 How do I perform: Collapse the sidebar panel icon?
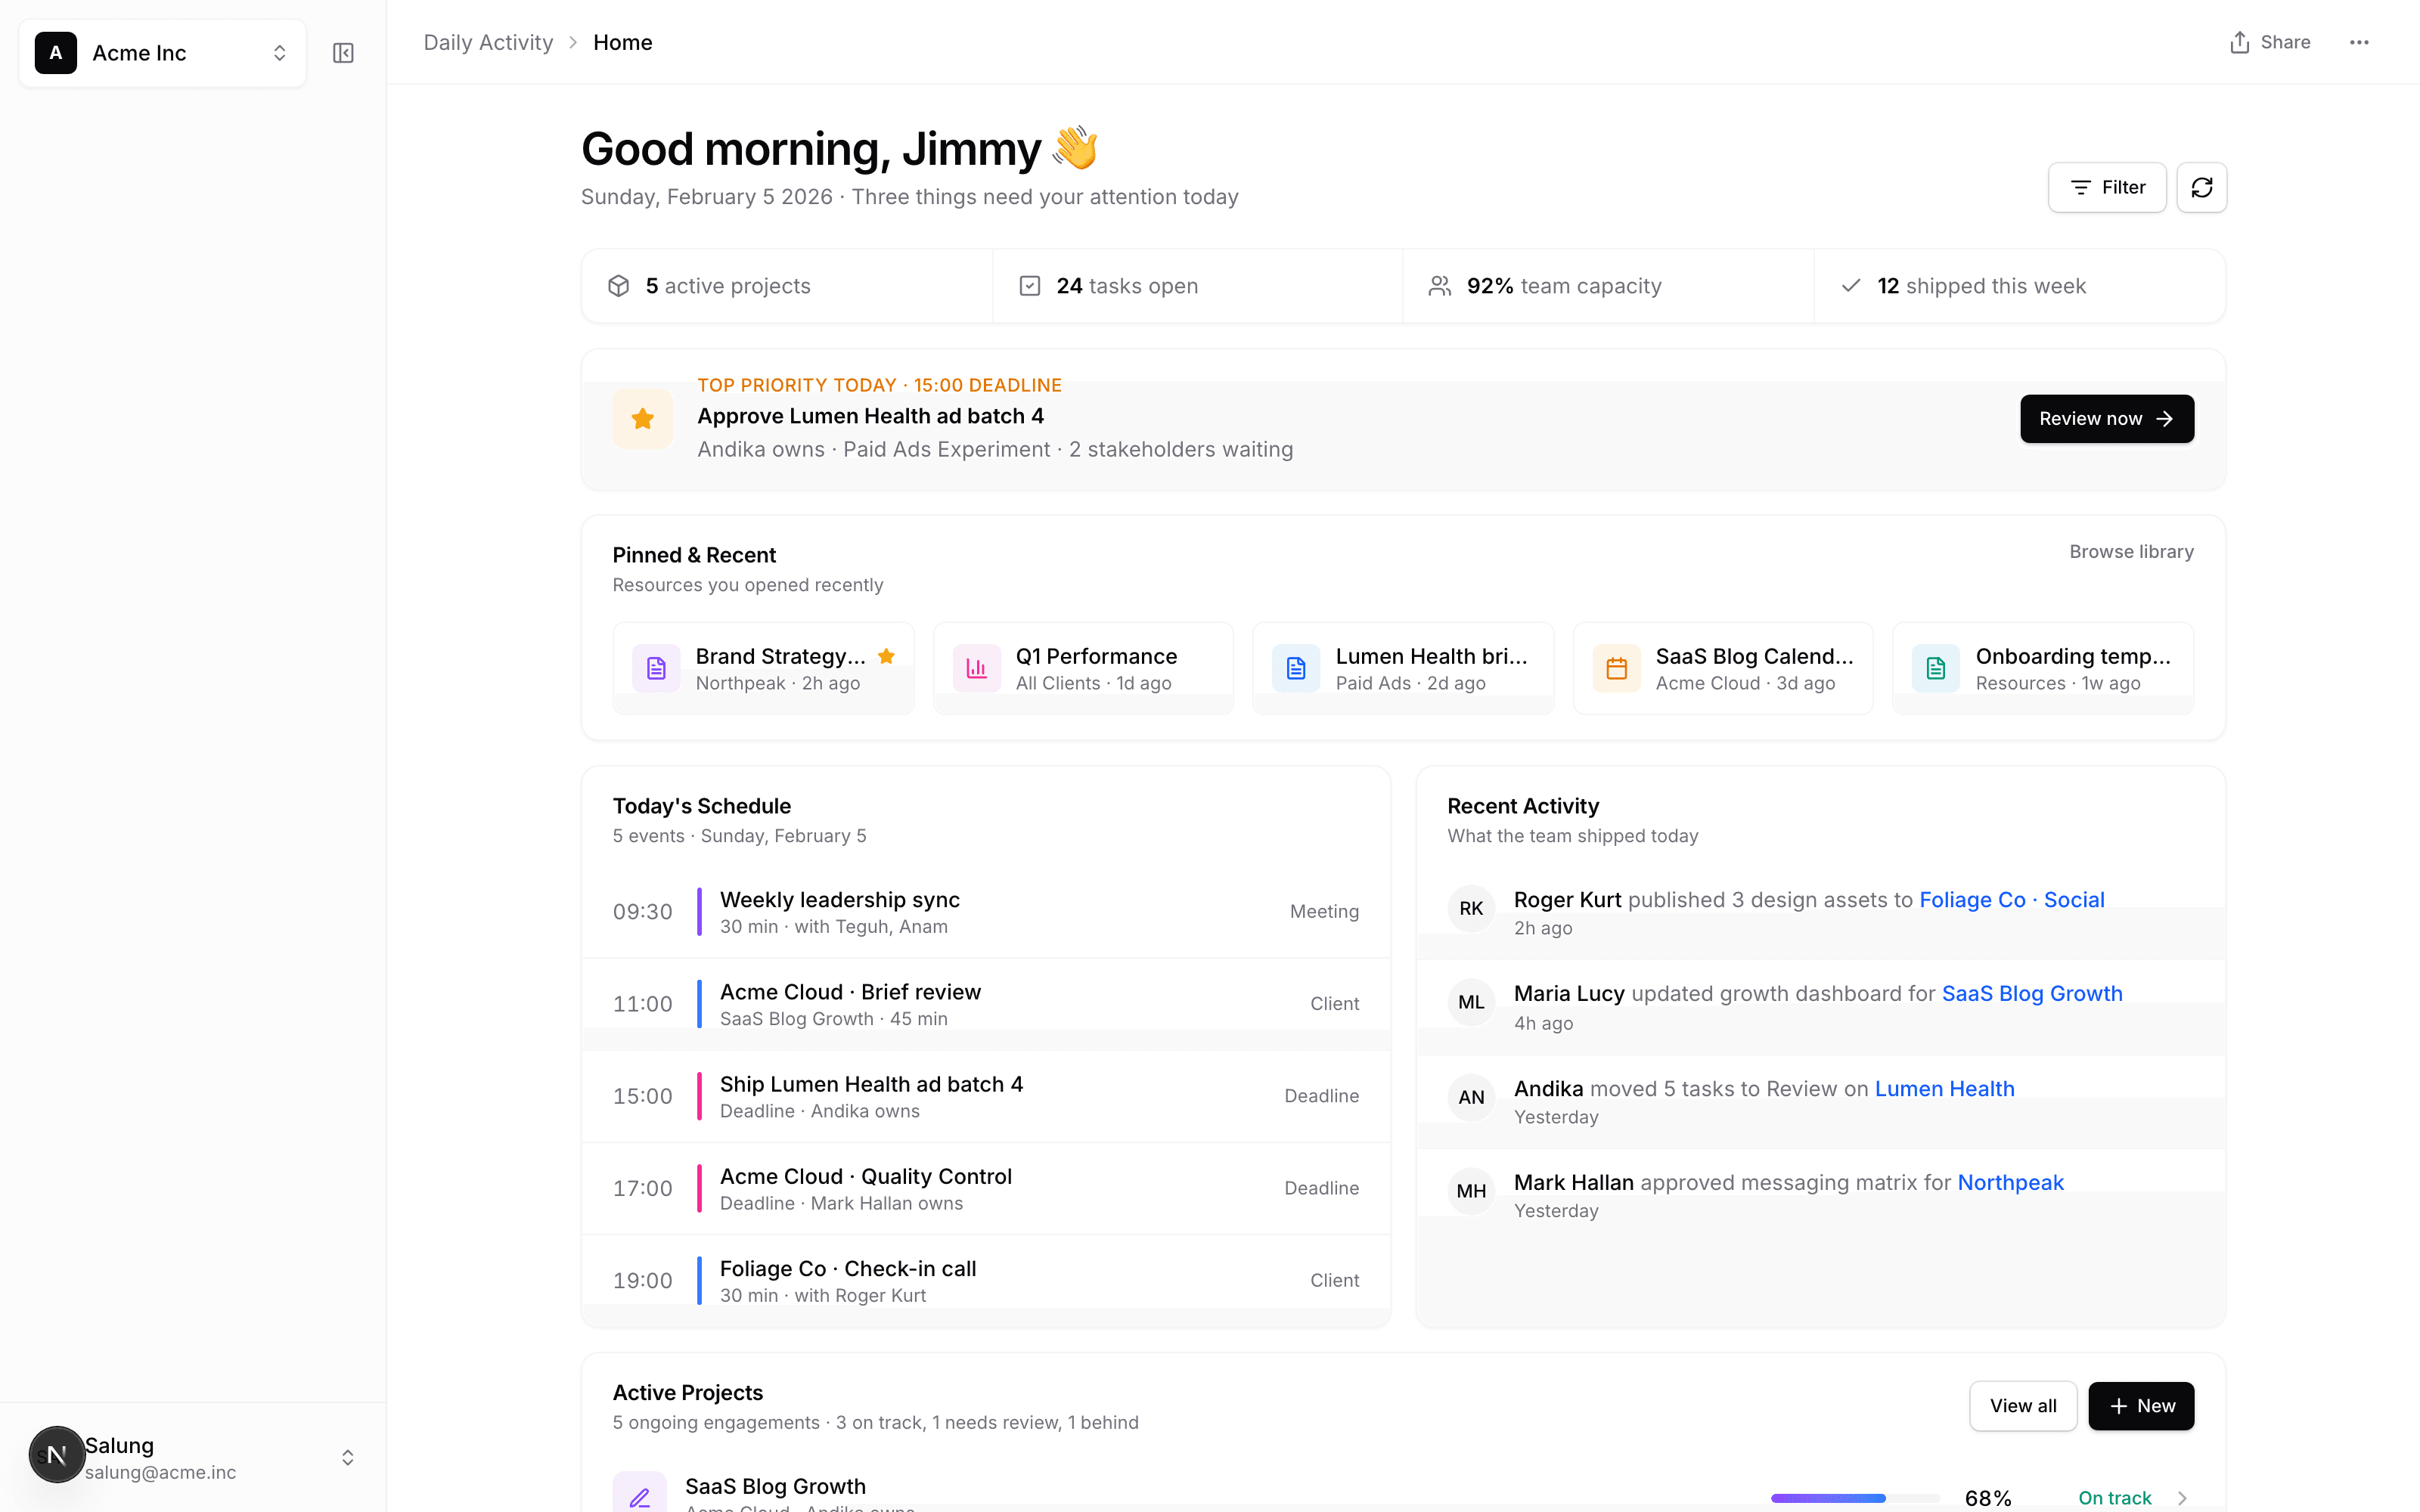pyautogui.click(x=343, y=53)
